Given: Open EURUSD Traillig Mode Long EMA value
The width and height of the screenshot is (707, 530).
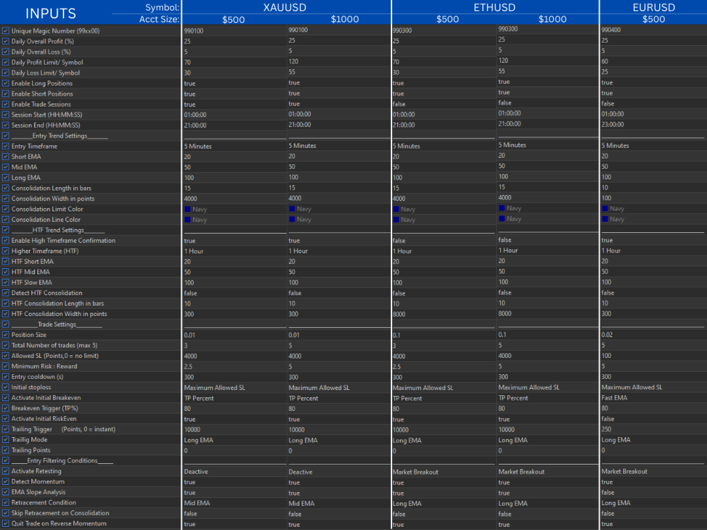Looking at the screenshot, I should click(616, 440).
